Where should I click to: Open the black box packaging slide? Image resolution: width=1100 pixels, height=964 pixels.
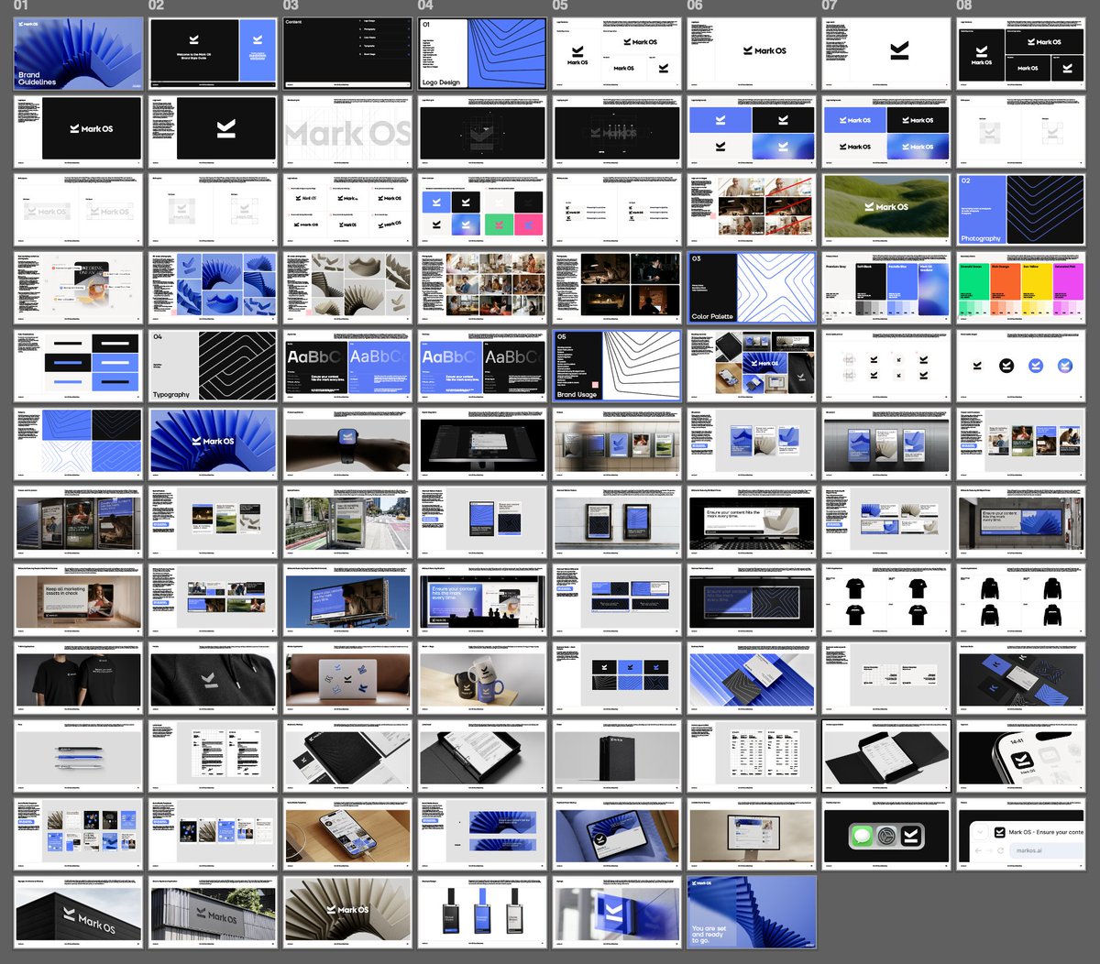point(617,755)
